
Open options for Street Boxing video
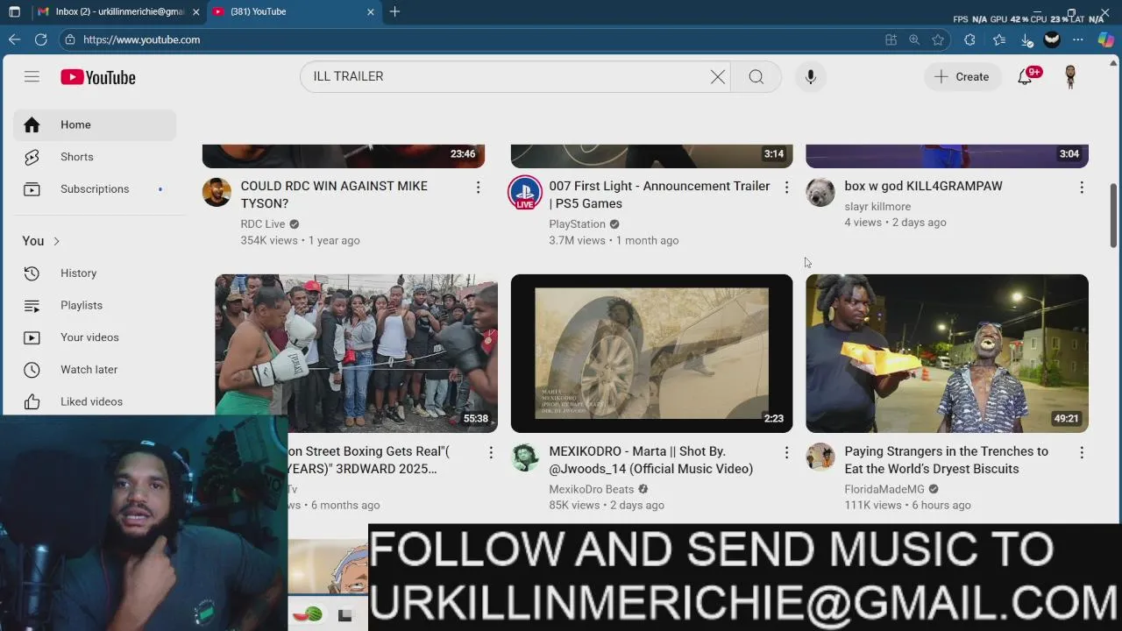pos(491,453)
